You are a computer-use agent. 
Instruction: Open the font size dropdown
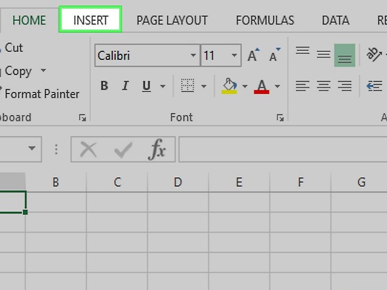(x=234, y=56)
